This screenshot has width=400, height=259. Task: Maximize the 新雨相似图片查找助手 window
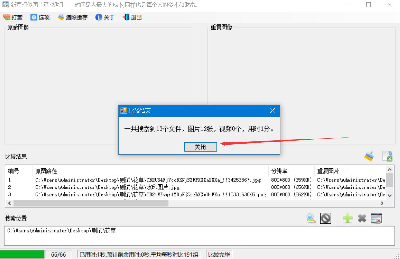368,5
